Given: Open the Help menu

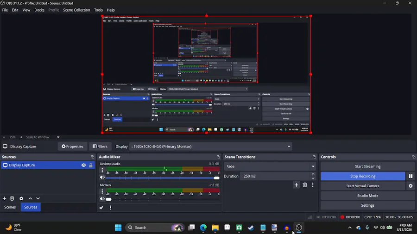Looking at the screenshot, I should tap(111, 10).
